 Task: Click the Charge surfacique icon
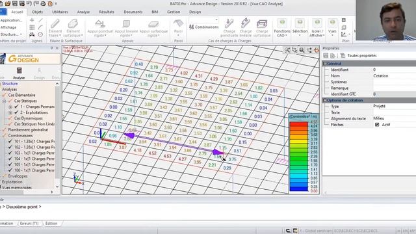pyautogui.click(x=262, y=24)
